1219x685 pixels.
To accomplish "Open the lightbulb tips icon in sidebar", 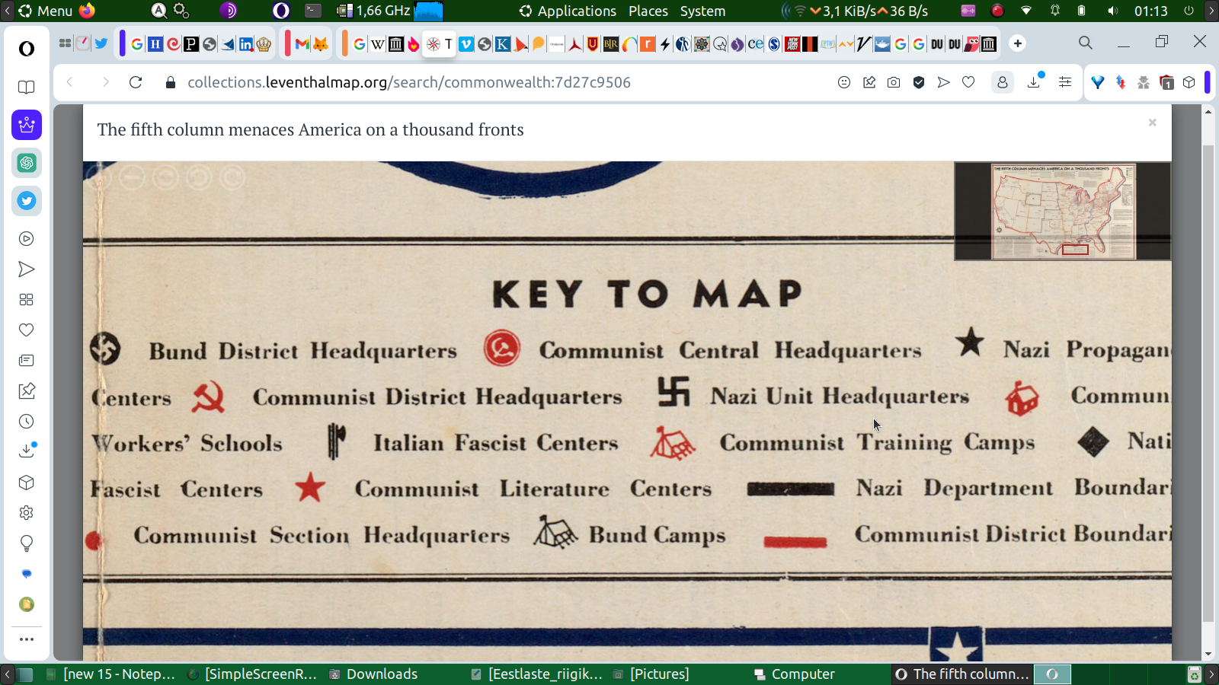I will pyautogui.click(x=27, y=543).
